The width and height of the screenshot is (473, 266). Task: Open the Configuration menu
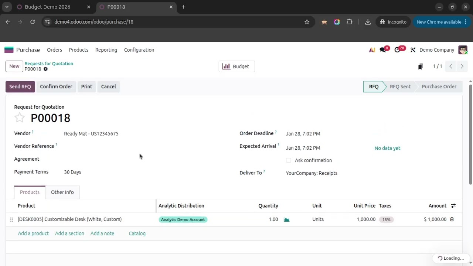(139, 50)
